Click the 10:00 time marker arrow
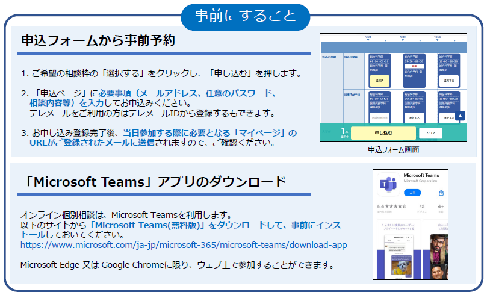Image resolution: width=487 pixels, height=295 pixels. [438, 39]
